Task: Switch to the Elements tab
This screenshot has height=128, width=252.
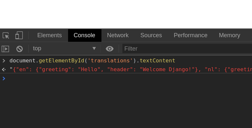Action: pyautogui.click(x=49, y=35)
